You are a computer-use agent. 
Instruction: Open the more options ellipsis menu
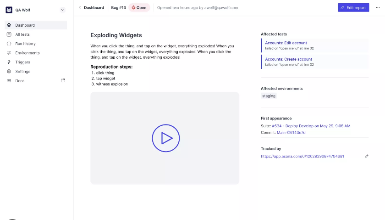(x=378, y=8)
